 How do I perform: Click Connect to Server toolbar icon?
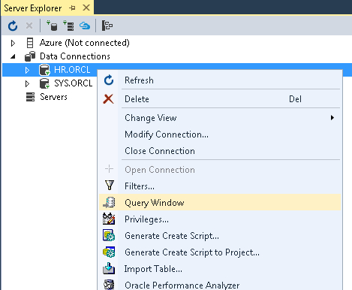coord(68,26)
